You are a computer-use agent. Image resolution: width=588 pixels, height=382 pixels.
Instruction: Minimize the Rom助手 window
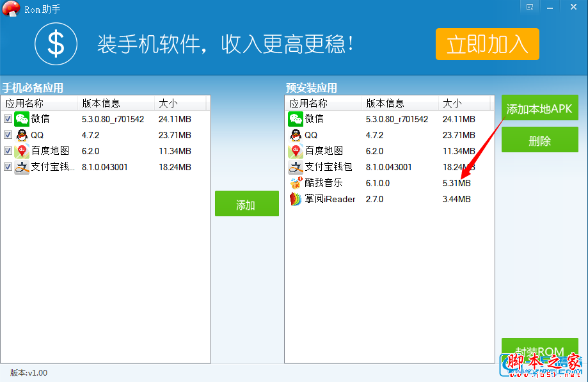(550, 7)
